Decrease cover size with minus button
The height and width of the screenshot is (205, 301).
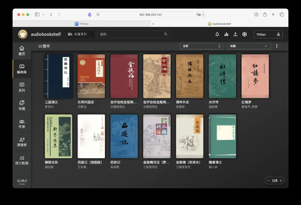point(268,180)
